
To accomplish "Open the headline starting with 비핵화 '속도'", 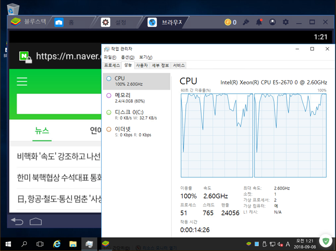I will pyautogui.click(x=59, y=156).
